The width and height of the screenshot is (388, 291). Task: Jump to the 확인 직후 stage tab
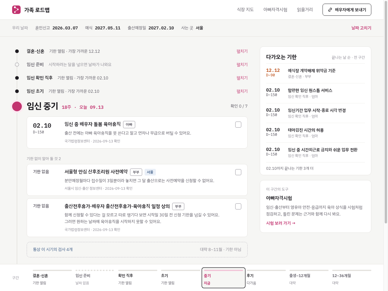tap(138, 278)
